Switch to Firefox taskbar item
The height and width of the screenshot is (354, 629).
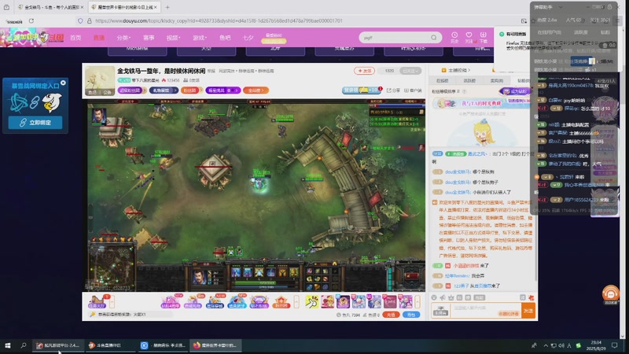click(215, 345)
